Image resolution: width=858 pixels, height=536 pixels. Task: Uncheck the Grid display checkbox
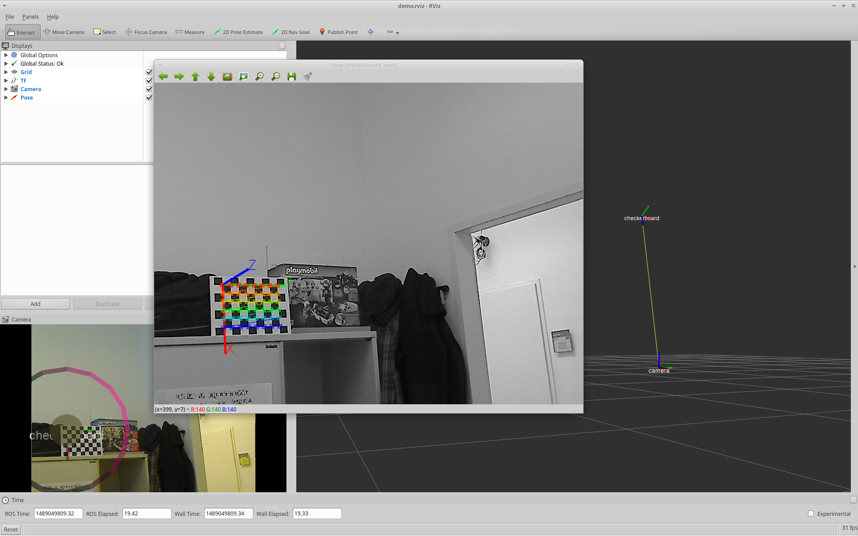click(149, 72)
